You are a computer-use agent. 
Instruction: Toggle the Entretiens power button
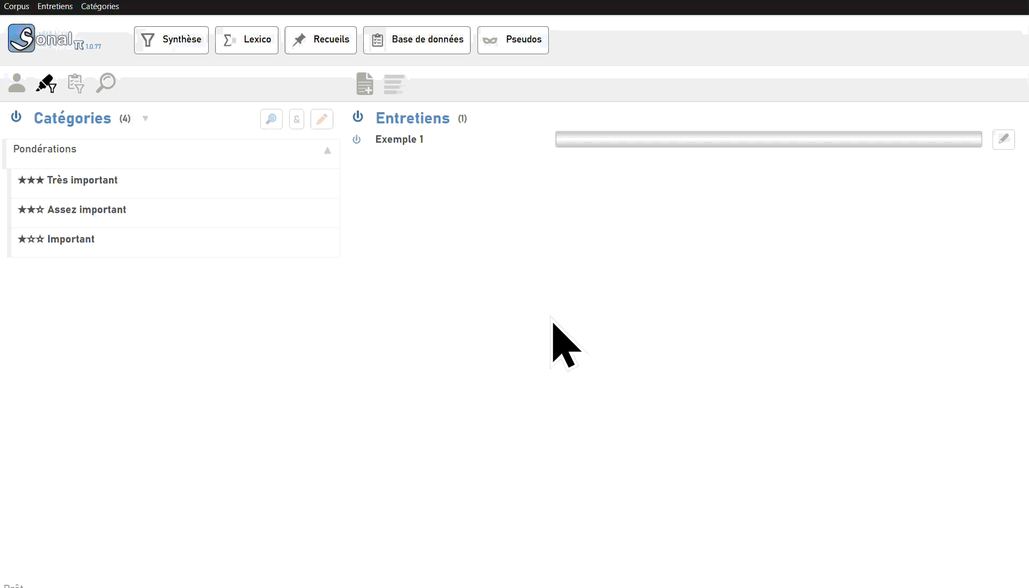(x=358, y=117)
